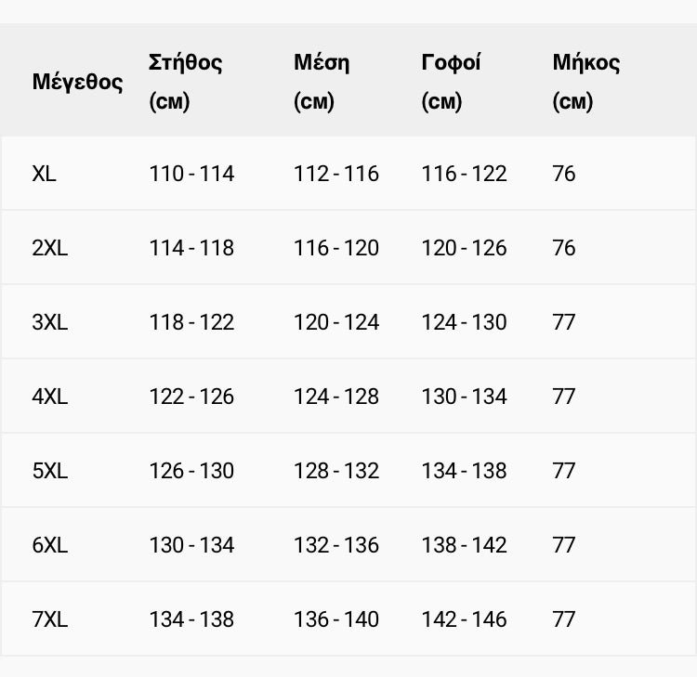The height and width of the screenshot is (677, 697).
Task: Select the 2XL size row label
Action: pos(50,248)
